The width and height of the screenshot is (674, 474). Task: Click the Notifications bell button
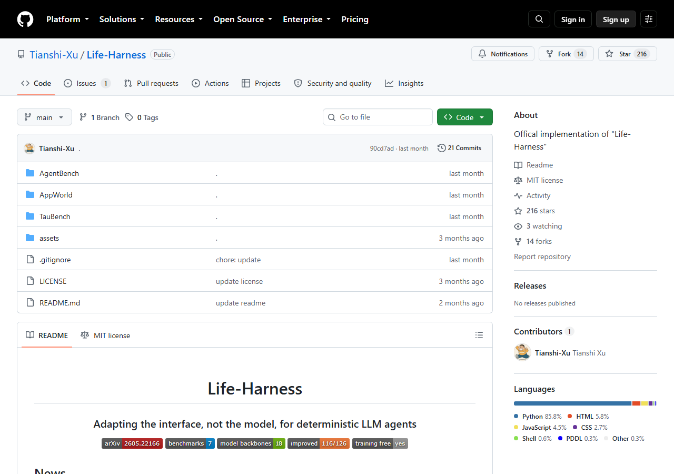503,54
